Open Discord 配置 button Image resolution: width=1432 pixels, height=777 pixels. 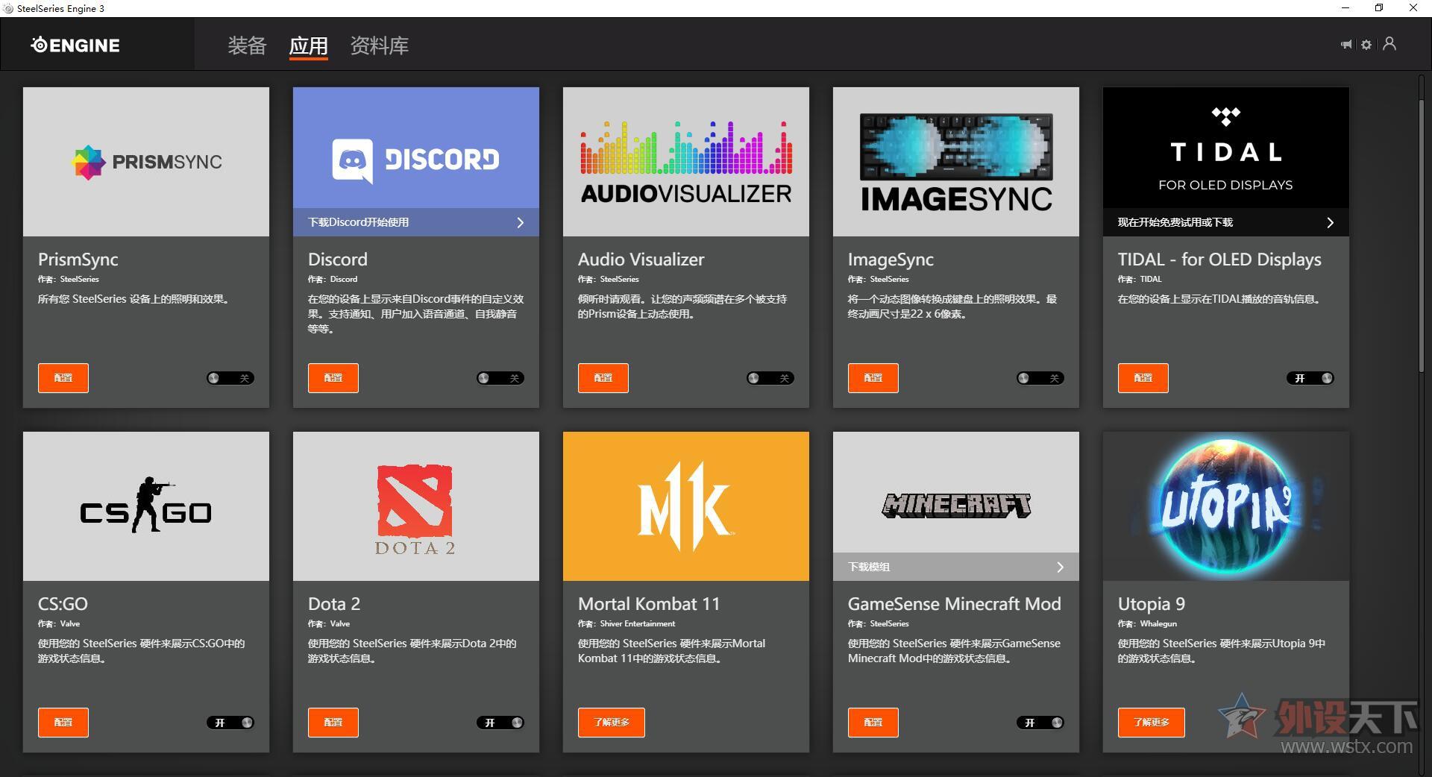click(333, 378)
